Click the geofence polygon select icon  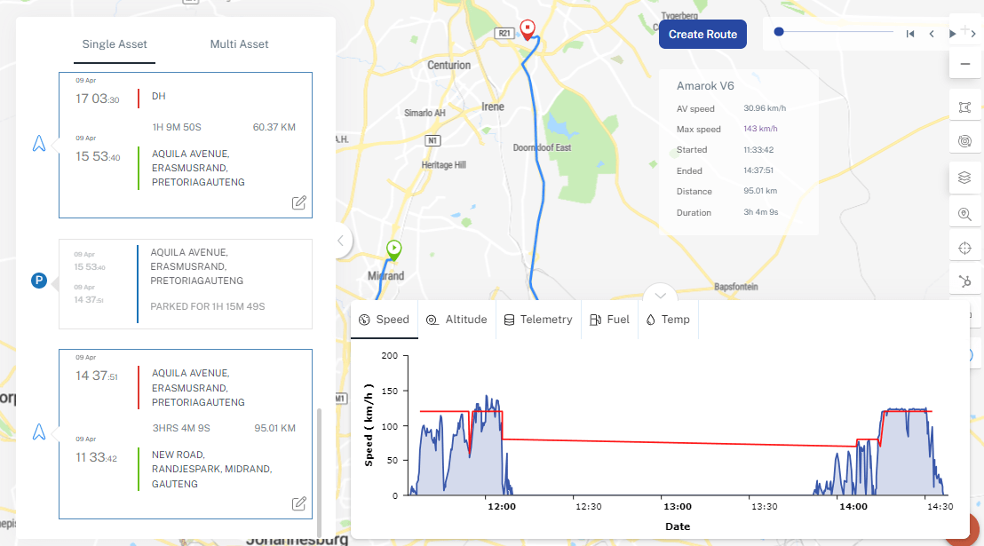(x=964, y=107)
